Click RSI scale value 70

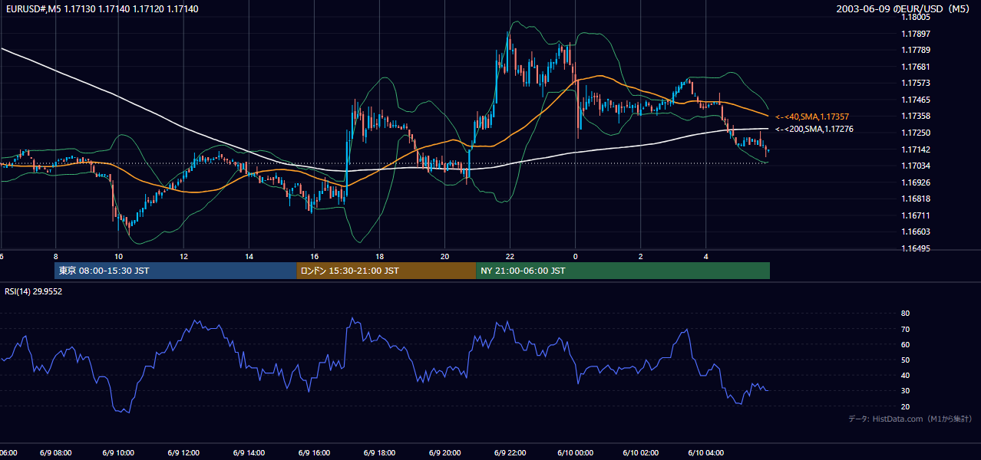[905, 329]
